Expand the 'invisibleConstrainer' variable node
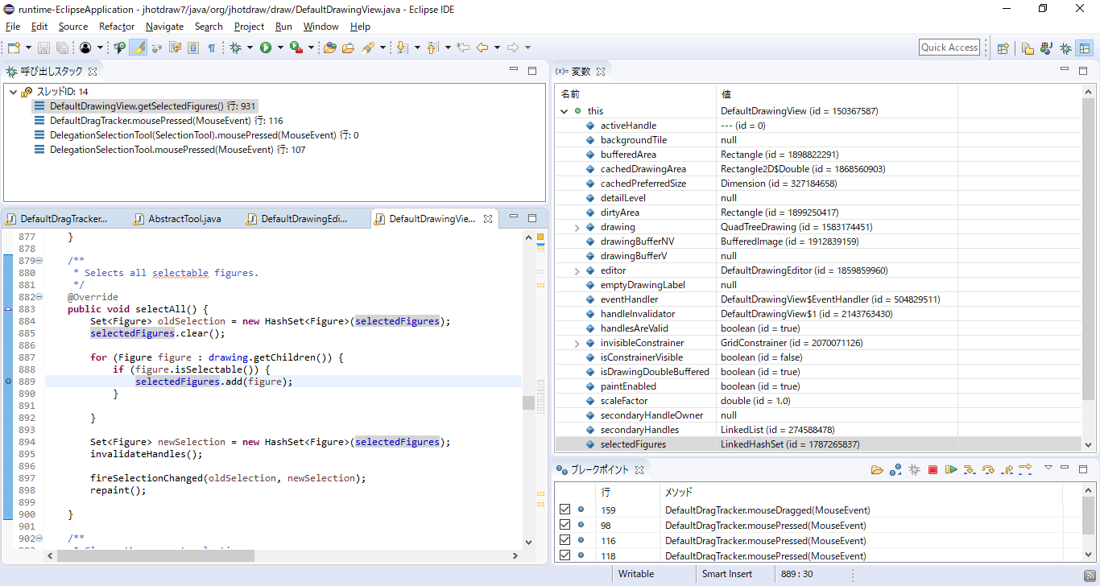Viewport: 1100px width, 586px height. point(577,343)
